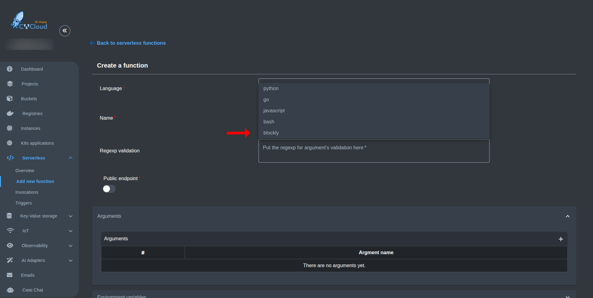Expand the Observability submenu

click(70, 246)
